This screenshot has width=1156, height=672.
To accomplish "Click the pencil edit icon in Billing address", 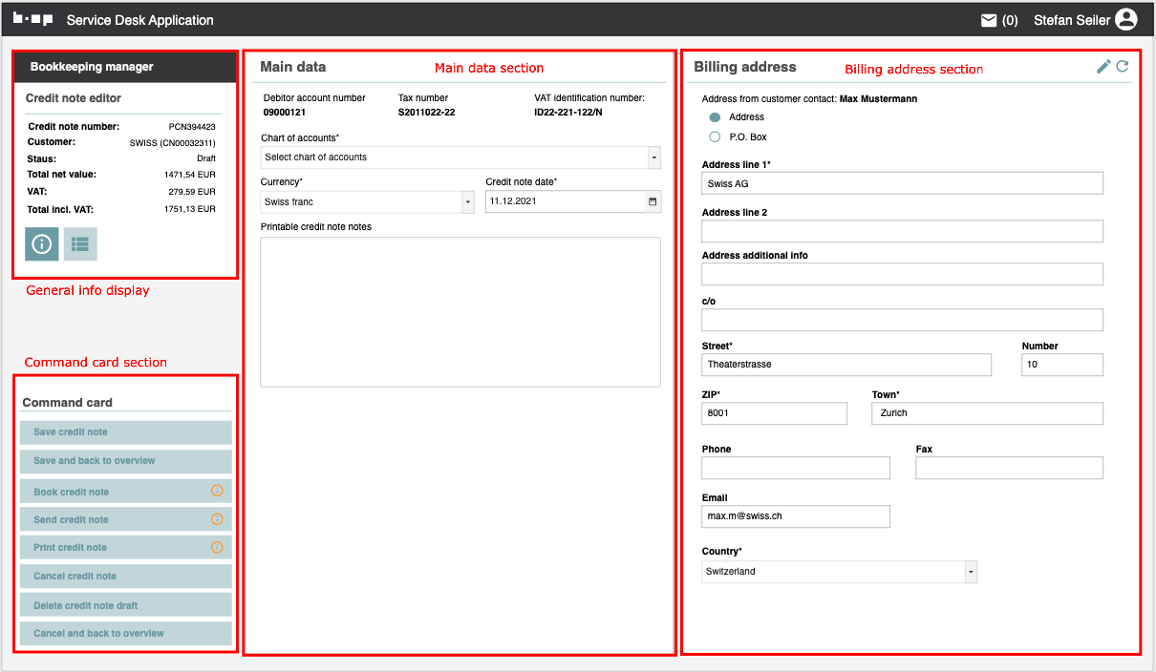I will 1103,67.
